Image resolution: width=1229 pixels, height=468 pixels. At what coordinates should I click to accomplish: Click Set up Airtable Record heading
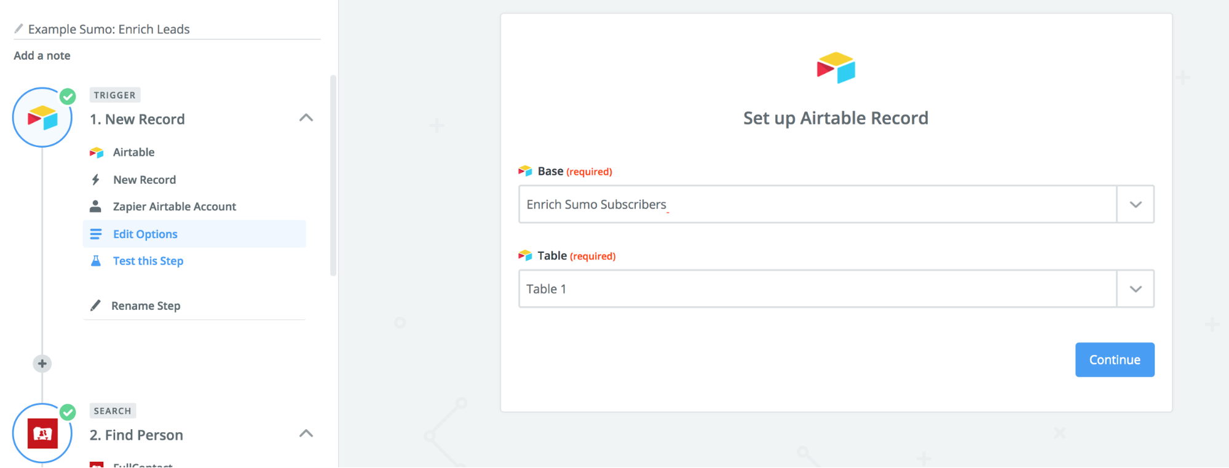836,118
